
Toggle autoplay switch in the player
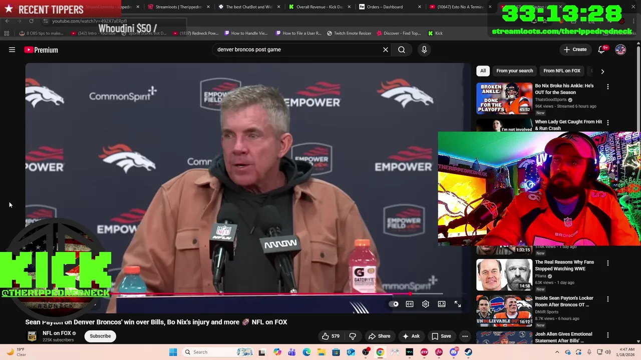[394, 304]
